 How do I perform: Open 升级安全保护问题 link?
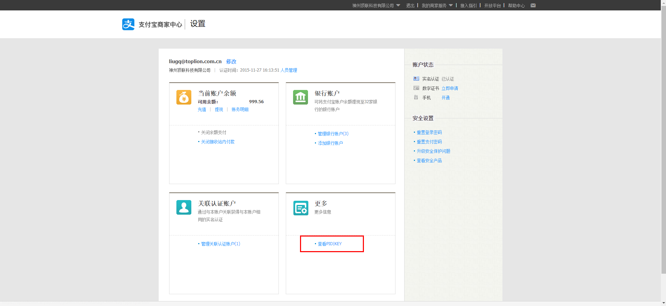coord(433,151)
